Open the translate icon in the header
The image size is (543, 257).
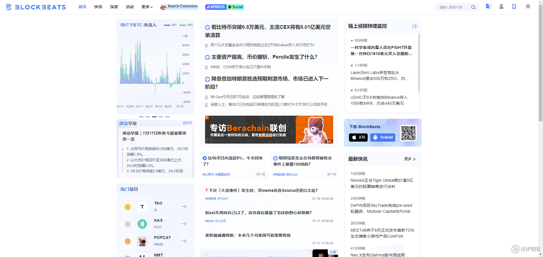[488, 6]
